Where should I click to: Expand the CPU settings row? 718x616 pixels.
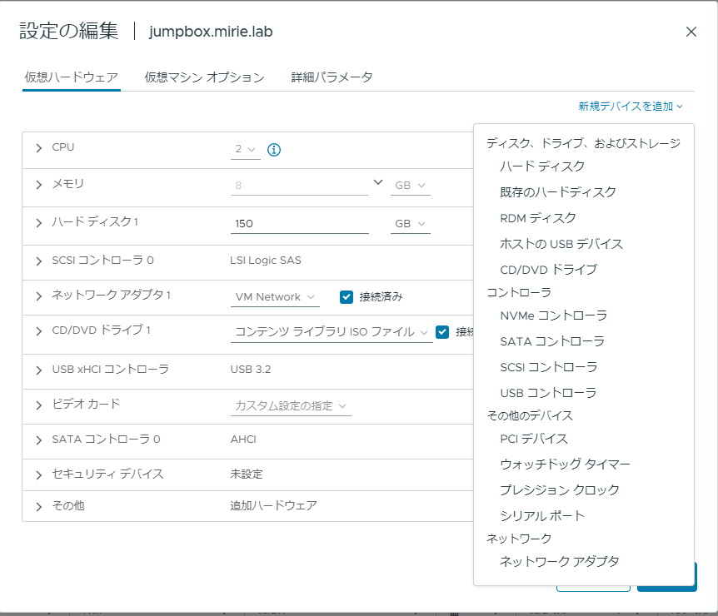click(39, 148)
